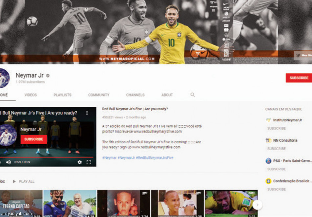312x217 pixels.
Task: Click the InstitutoNeymarJr channel icon
Action: tap(268, 120)
